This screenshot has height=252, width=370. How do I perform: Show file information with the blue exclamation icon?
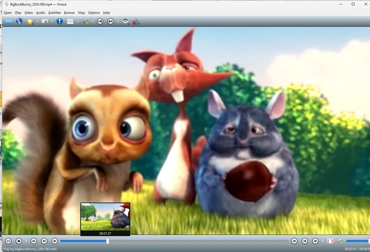(x=60, y=21)
